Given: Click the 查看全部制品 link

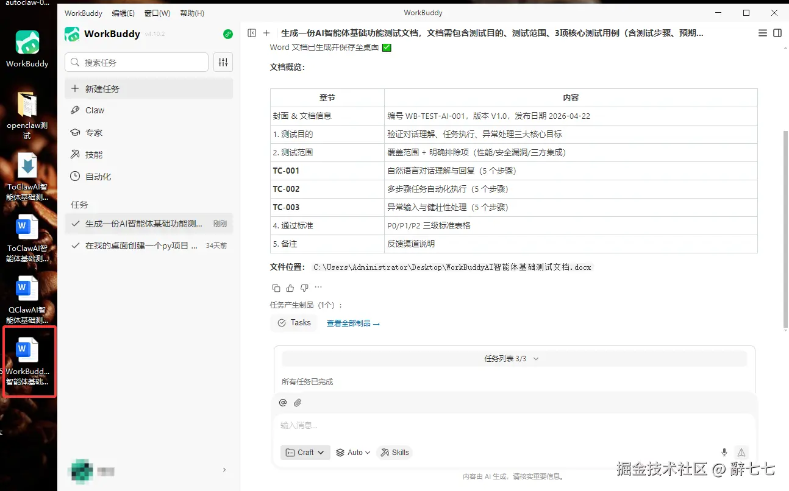Looking at the screenshot, I should click(353, 323).
